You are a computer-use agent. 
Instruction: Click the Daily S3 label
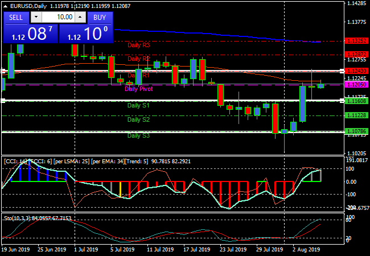coord(138,135)
